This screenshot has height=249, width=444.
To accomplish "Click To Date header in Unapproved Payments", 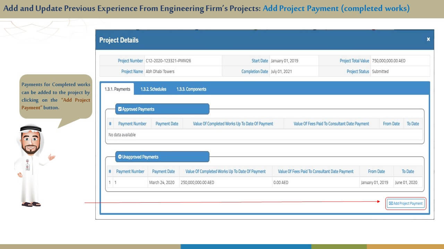I will 408,172.
